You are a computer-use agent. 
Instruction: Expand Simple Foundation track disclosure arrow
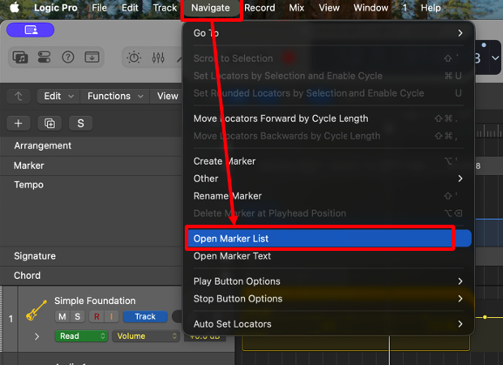click(x=37, y=336)
